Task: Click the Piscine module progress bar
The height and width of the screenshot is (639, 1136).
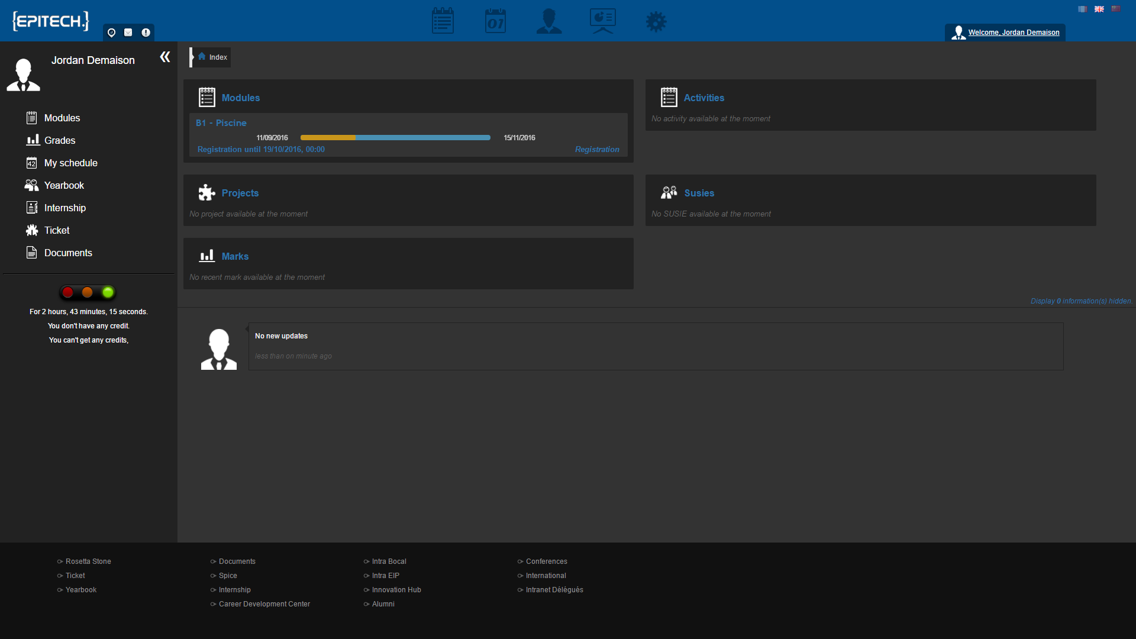Action: point(395,138)
